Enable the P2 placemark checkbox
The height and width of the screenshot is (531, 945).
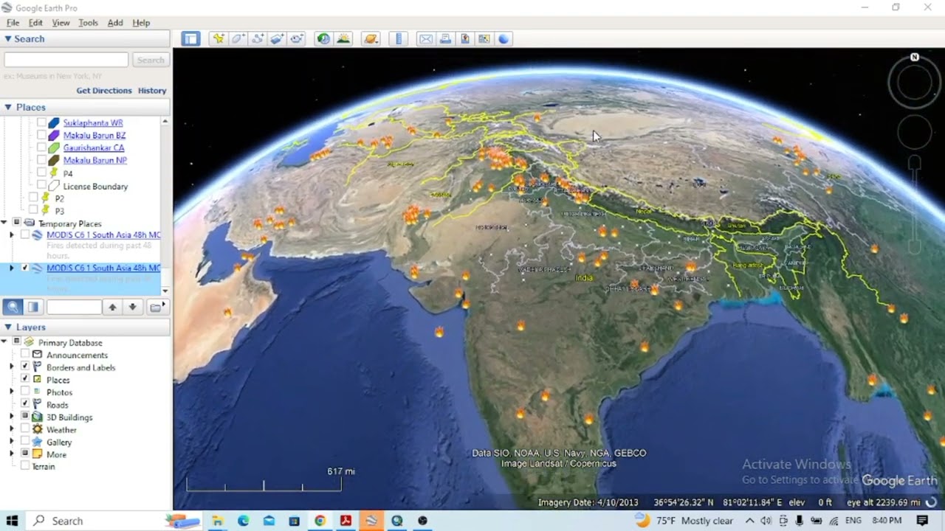[33, 198]
